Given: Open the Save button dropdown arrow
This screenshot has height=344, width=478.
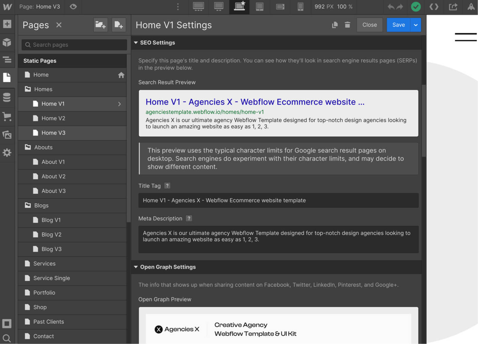Looking at the screenshot, I should click(x=416, y=25).
